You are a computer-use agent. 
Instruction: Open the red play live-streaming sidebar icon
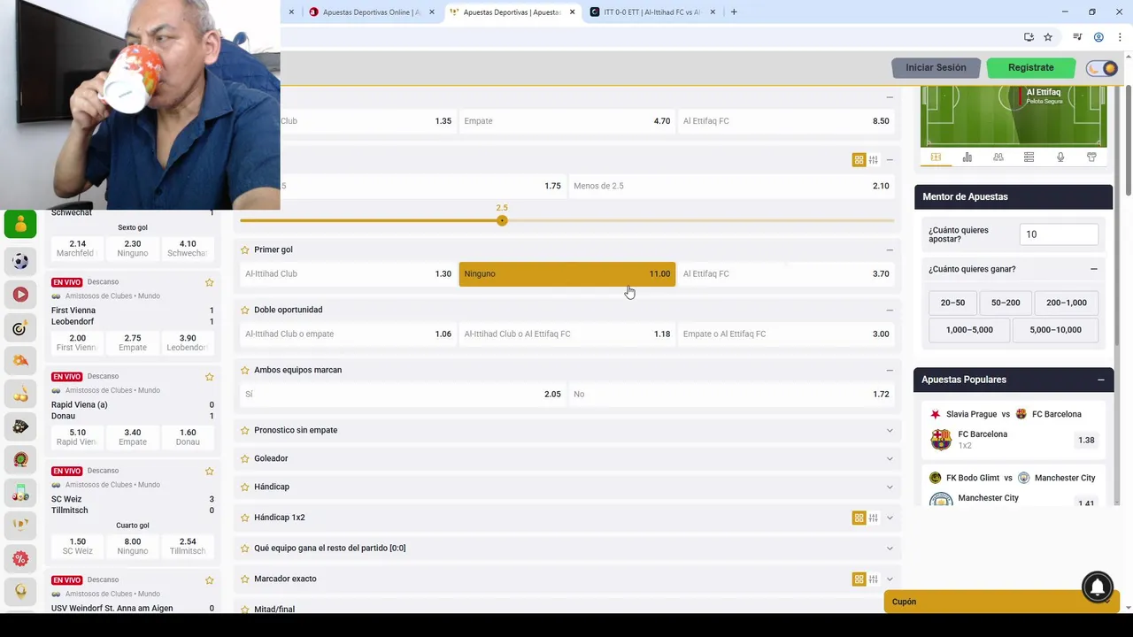[20, 294]
